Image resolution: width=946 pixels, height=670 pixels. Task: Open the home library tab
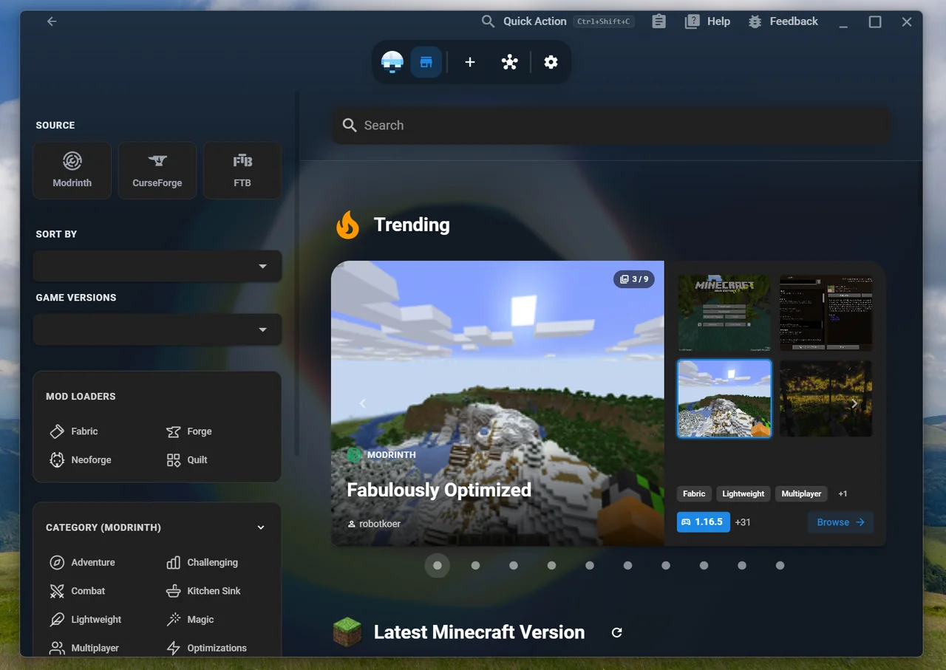click(392, 62)
